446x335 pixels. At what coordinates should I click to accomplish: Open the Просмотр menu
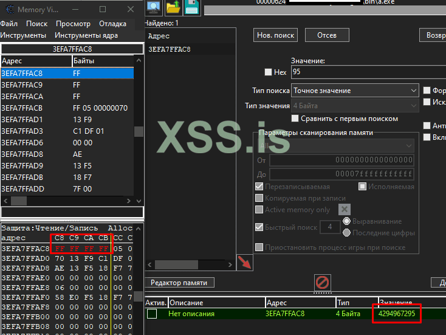(73, 24)
